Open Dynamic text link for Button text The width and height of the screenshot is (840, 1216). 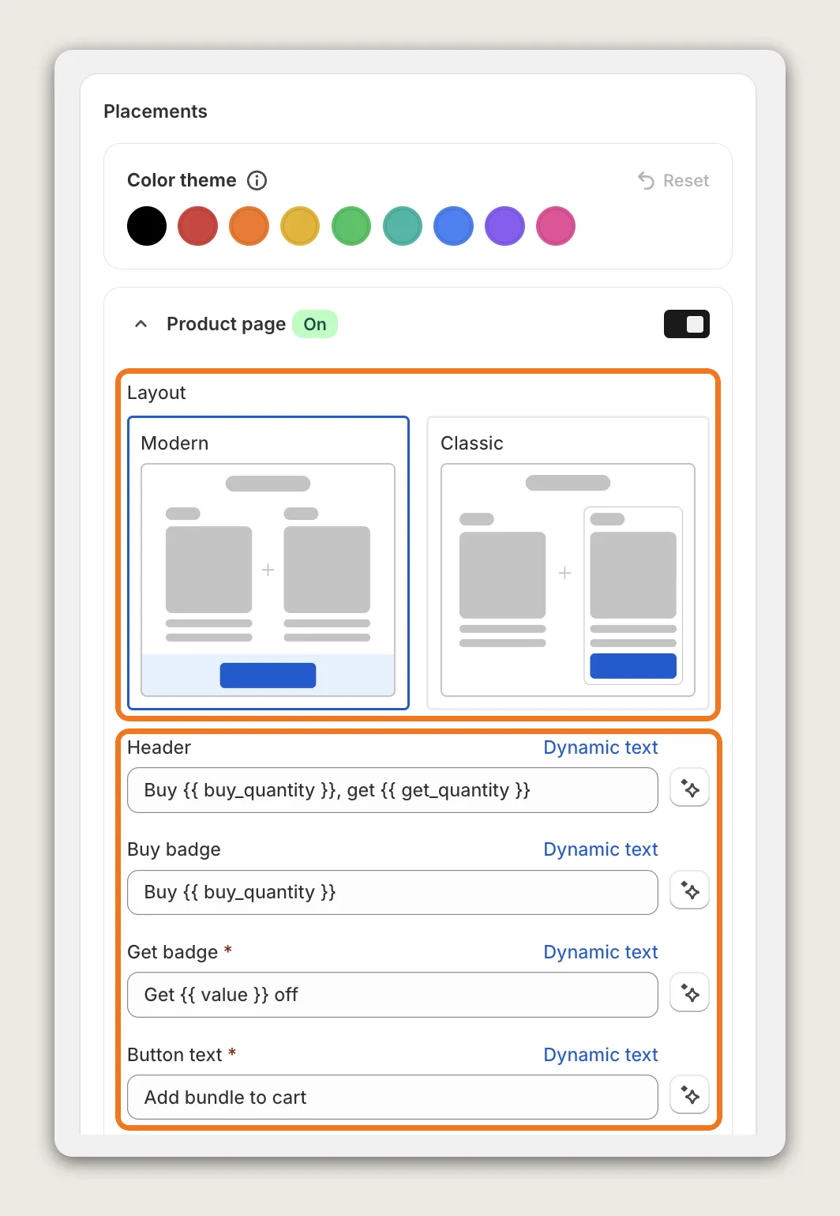click(x=601, y=1055)
